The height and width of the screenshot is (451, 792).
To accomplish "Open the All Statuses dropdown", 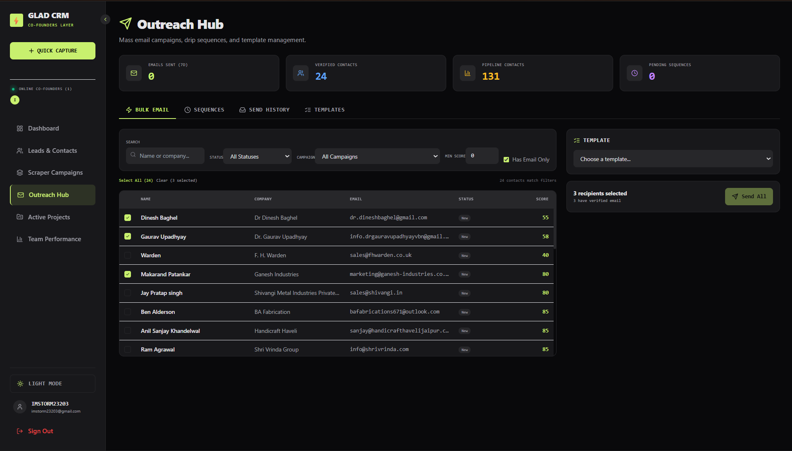I will point(257,157).
